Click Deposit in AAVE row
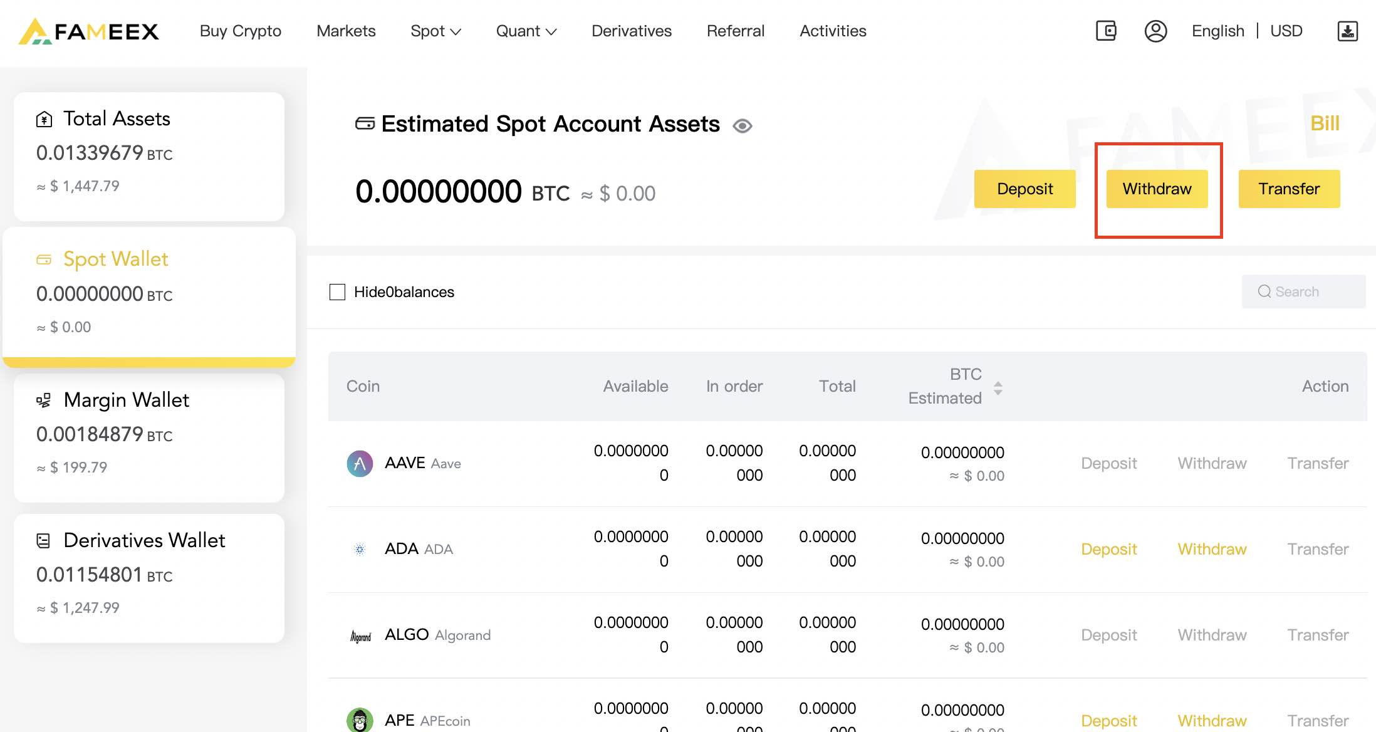The image size is (1376, 732). pyautogui.click(x=1108, y=463)
